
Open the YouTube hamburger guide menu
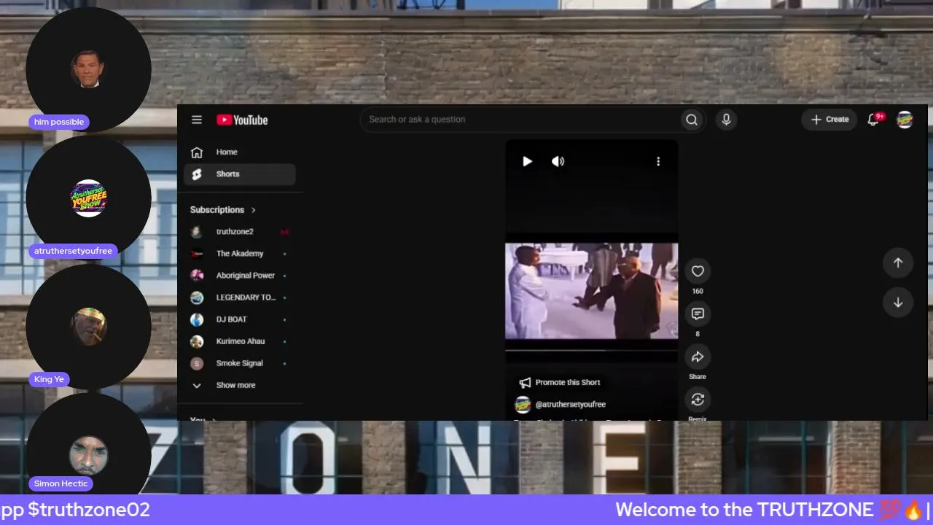click(197, 120)
